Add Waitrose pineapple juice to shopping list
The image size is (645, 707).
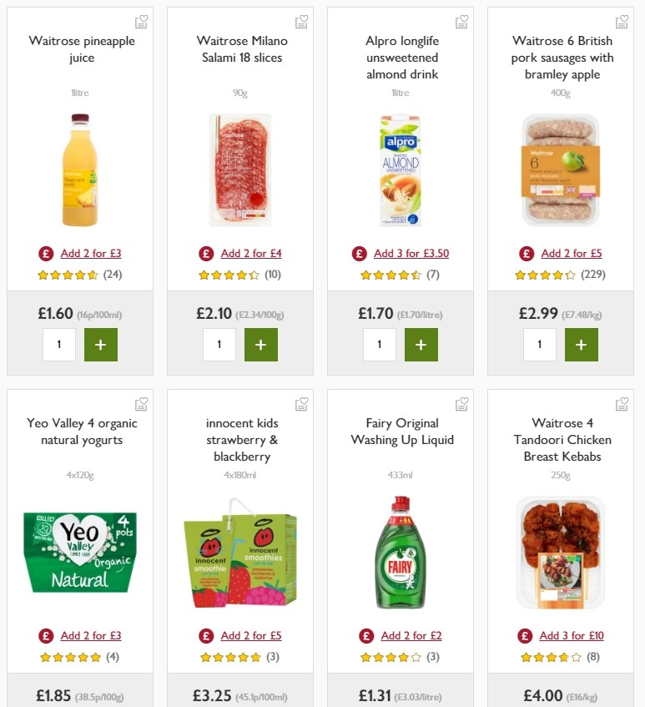coord(141,21)
